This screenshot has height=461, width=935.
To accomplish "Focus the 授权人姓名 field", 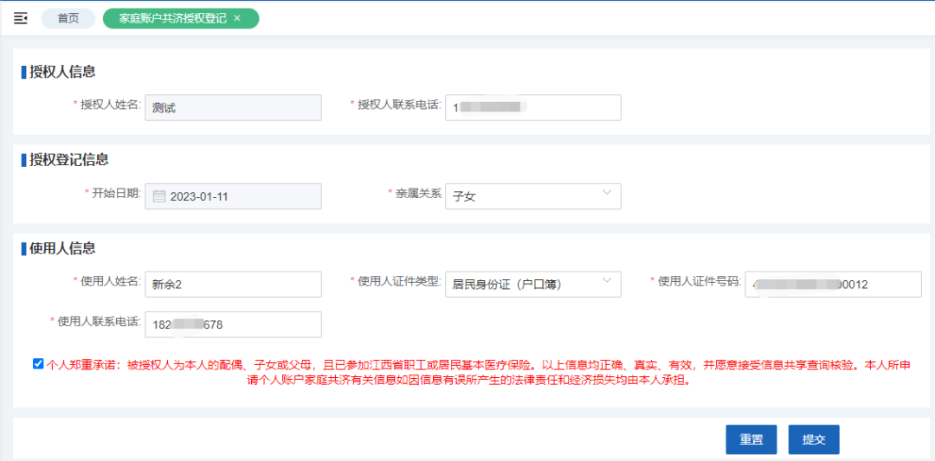I will (233, 107).
